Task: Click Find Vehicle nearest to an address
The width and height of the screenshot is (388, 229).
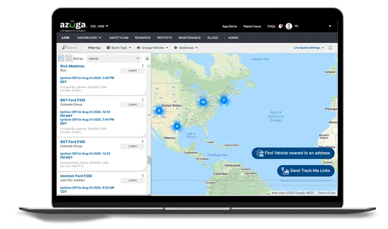Action: (x=293, y=153)
